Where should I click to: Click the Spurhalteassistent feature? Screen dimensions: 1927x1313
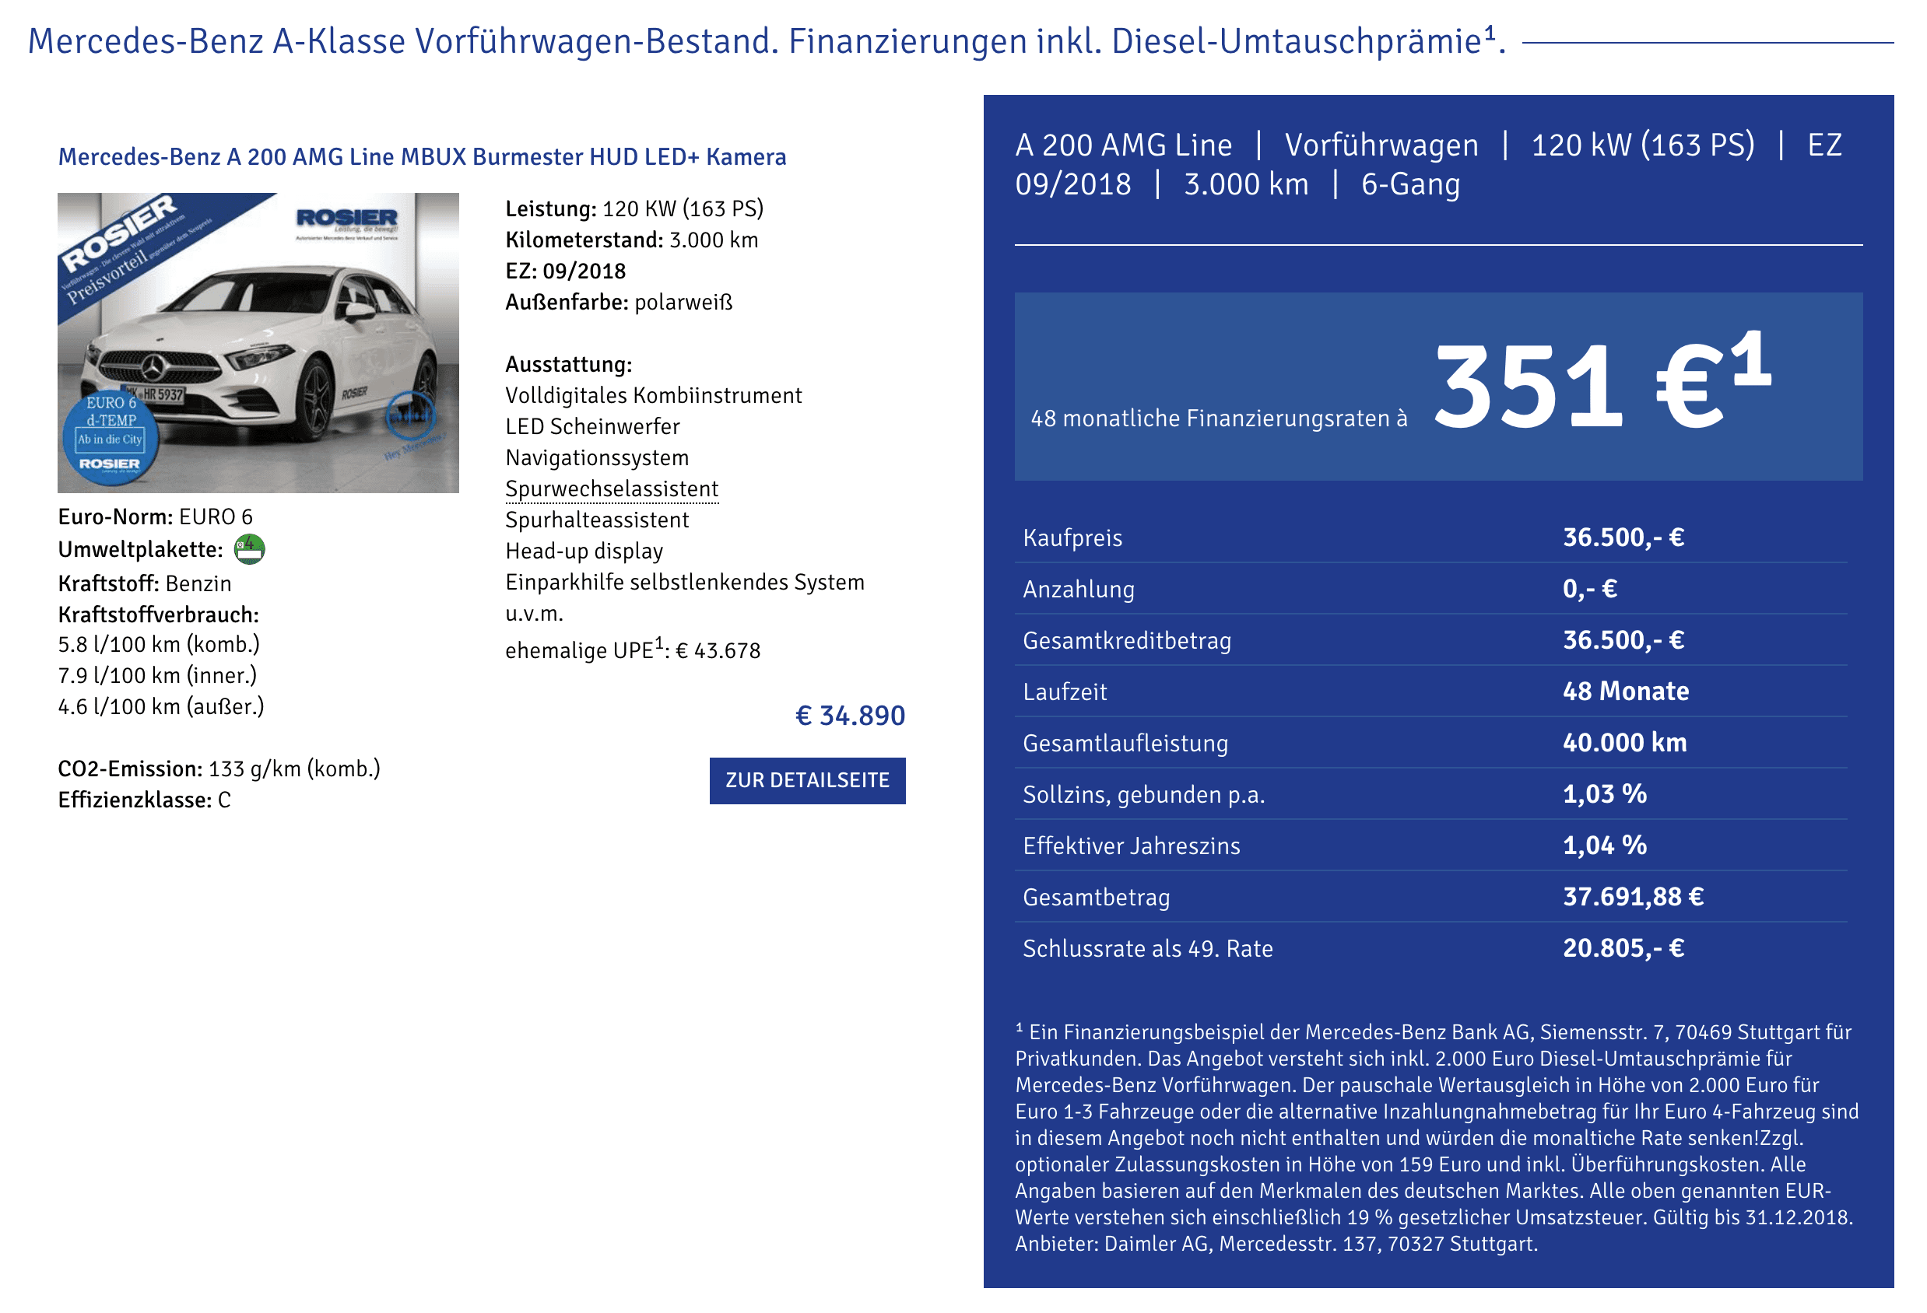(597, 520)
